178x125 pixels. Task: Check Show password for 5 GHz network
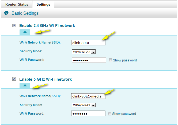click(x=109, y=114)
